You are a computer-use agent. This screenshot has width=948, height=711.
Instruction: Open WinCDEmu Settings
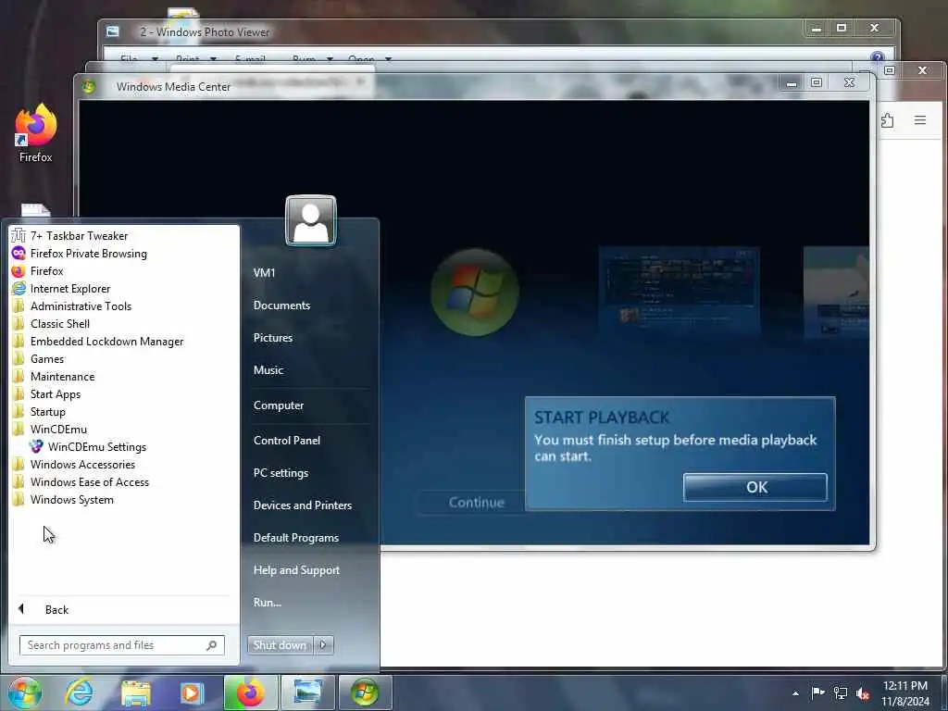click(x=88, y=447)
